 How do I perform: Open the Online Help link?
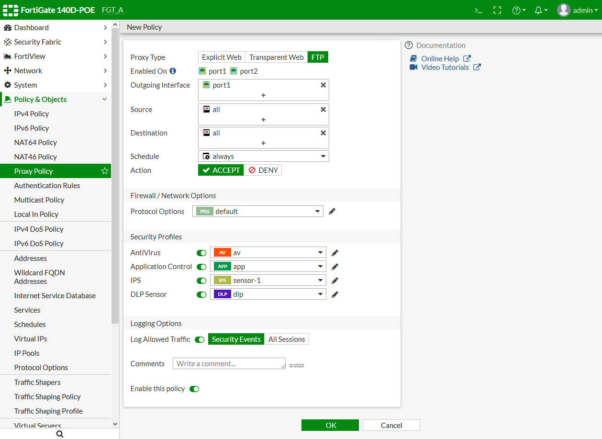(x=440, y=58)
